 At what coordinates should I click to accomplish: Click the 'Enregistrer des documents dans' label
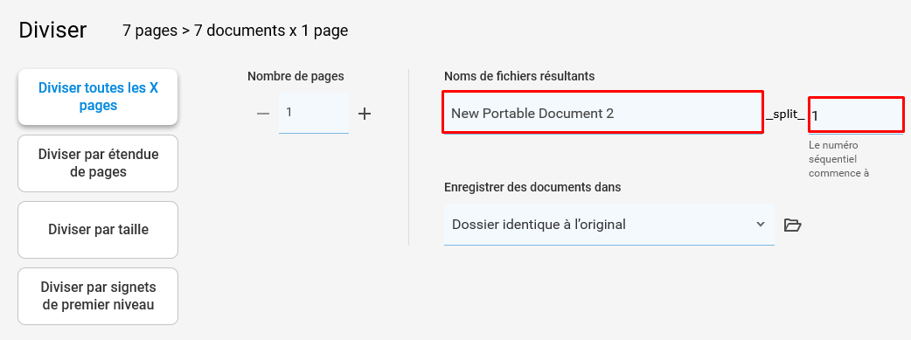[532, 187]
